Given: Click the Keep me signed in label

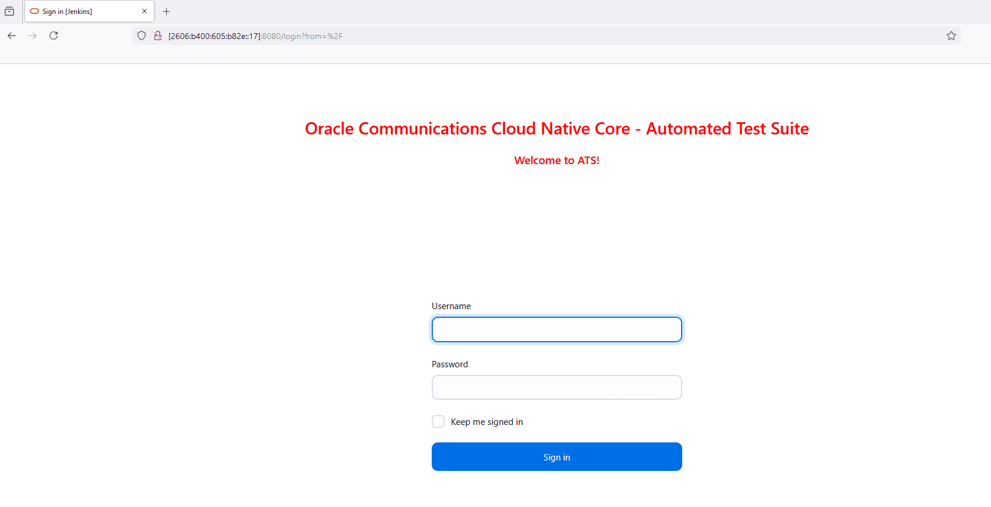Looking at the screenshot, I should point(487,422).
